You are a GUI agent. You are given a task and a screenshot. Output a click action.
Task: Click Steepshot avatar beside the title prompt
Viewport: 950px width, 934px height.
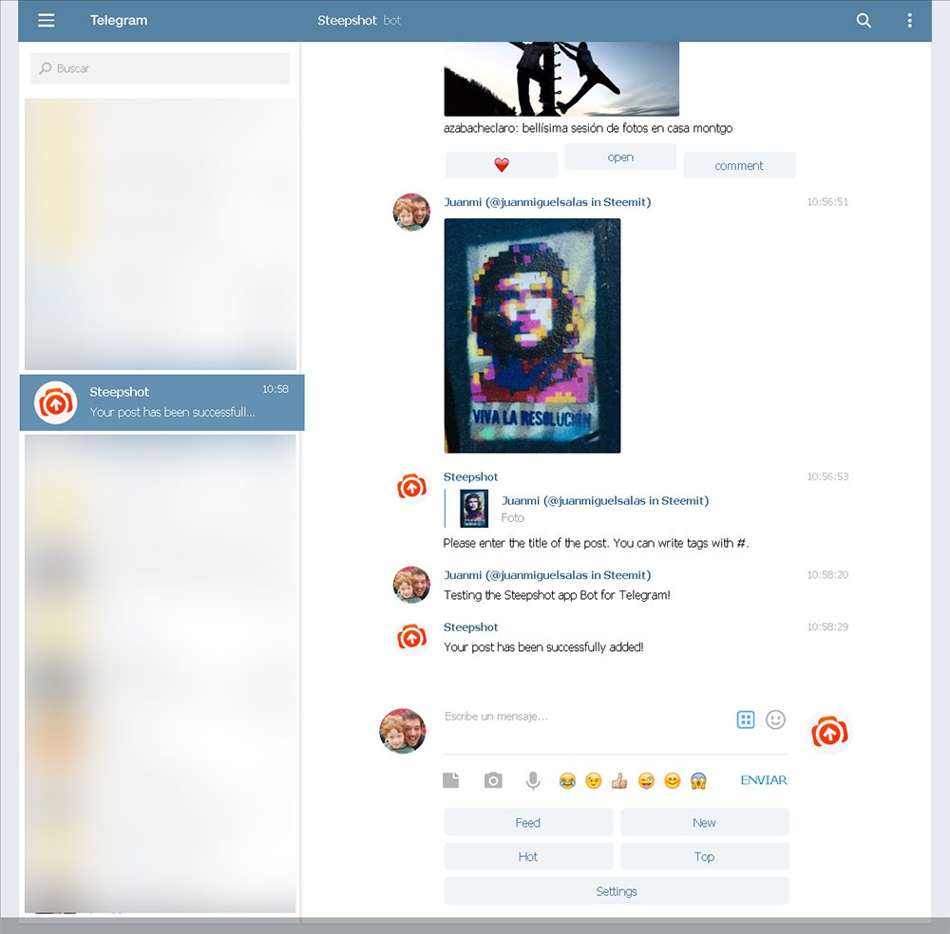[x=411, y=487]
